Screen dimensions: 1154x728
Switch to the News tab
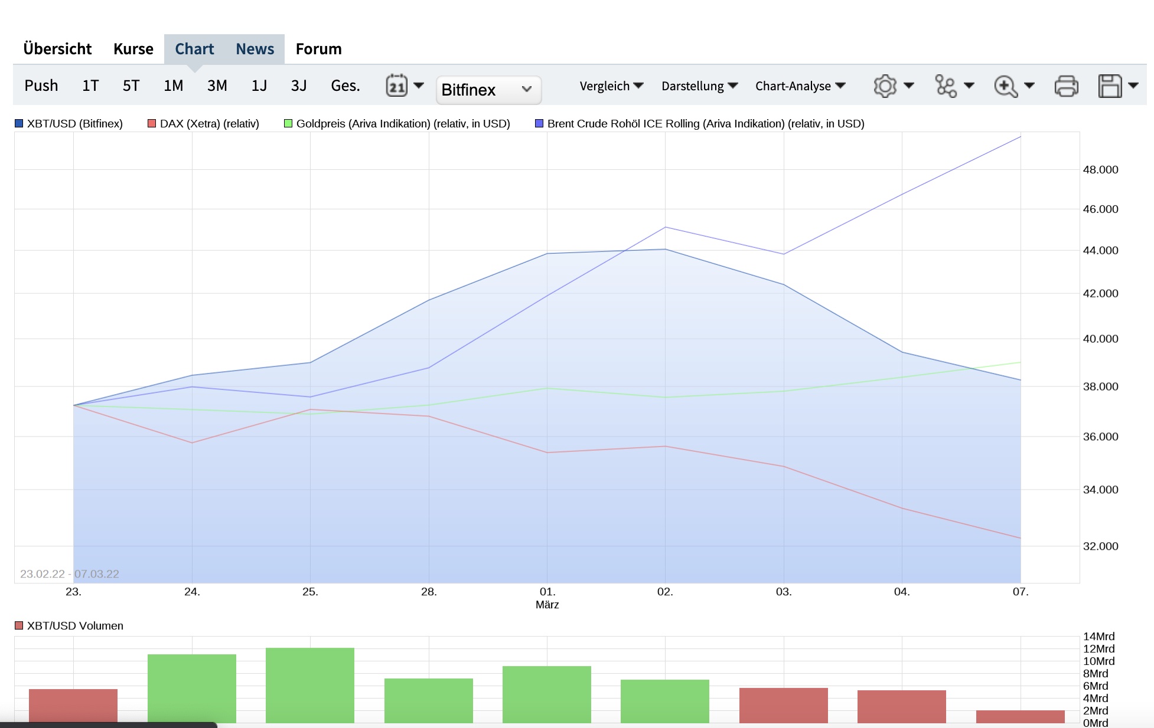click(255, 49)
